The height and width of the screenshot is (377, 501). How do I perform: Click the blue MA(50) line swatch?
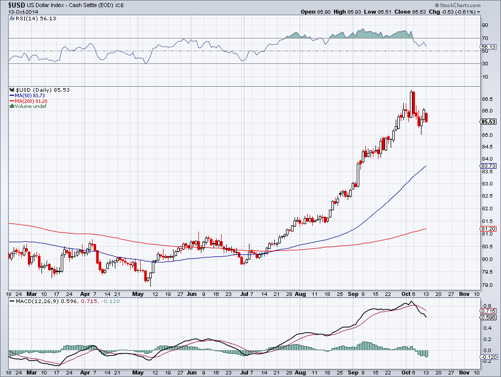click(x=12, y=95)
